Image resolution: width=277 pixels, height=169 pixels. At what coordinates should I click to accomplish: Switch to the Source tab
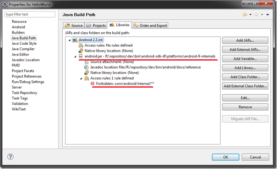point(74,25)
